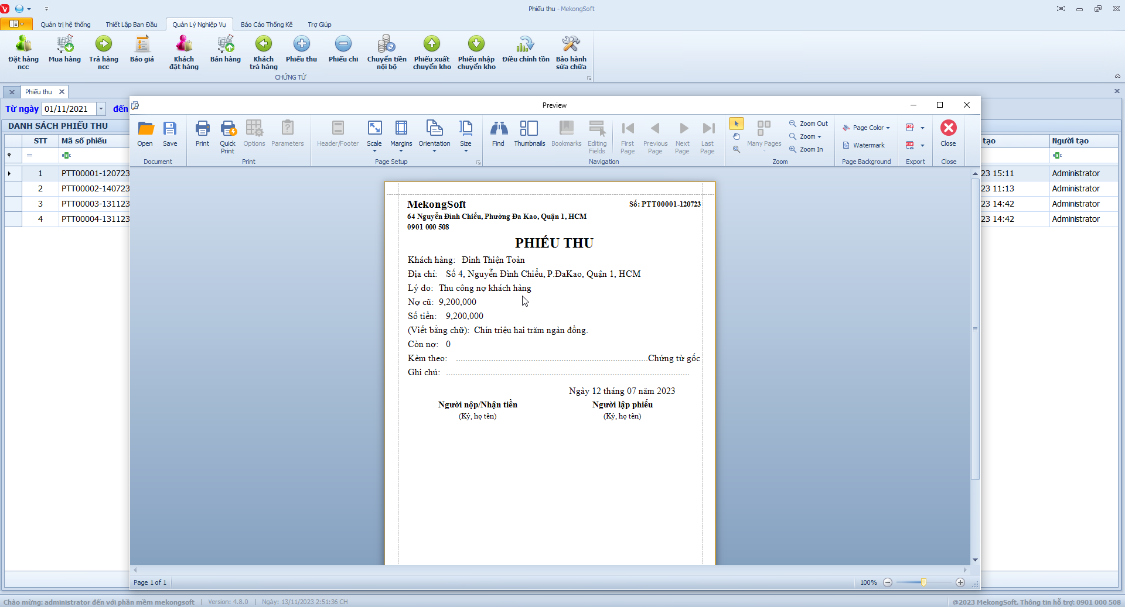1125x607 pixels.
Task: Select row PTT00004-131123 in the list
Action: (x=67, y=219)
